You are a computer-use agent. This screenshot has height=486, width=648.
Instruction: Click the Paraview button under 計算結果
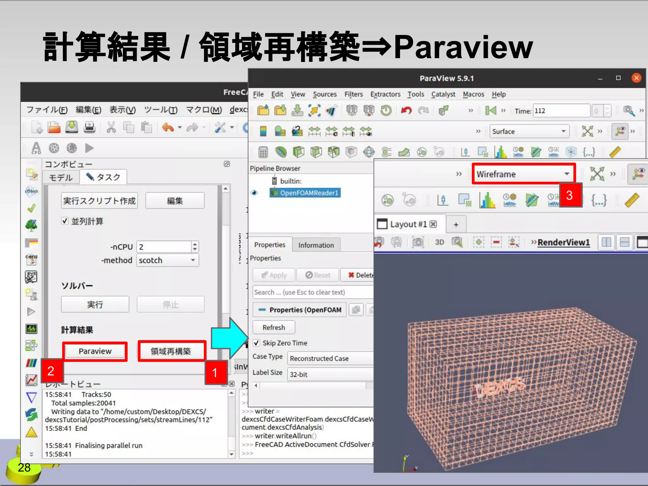point(95,351)
